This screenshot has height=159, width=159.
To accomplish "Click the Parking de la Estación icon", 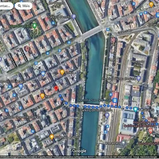I will pos(107,116).
